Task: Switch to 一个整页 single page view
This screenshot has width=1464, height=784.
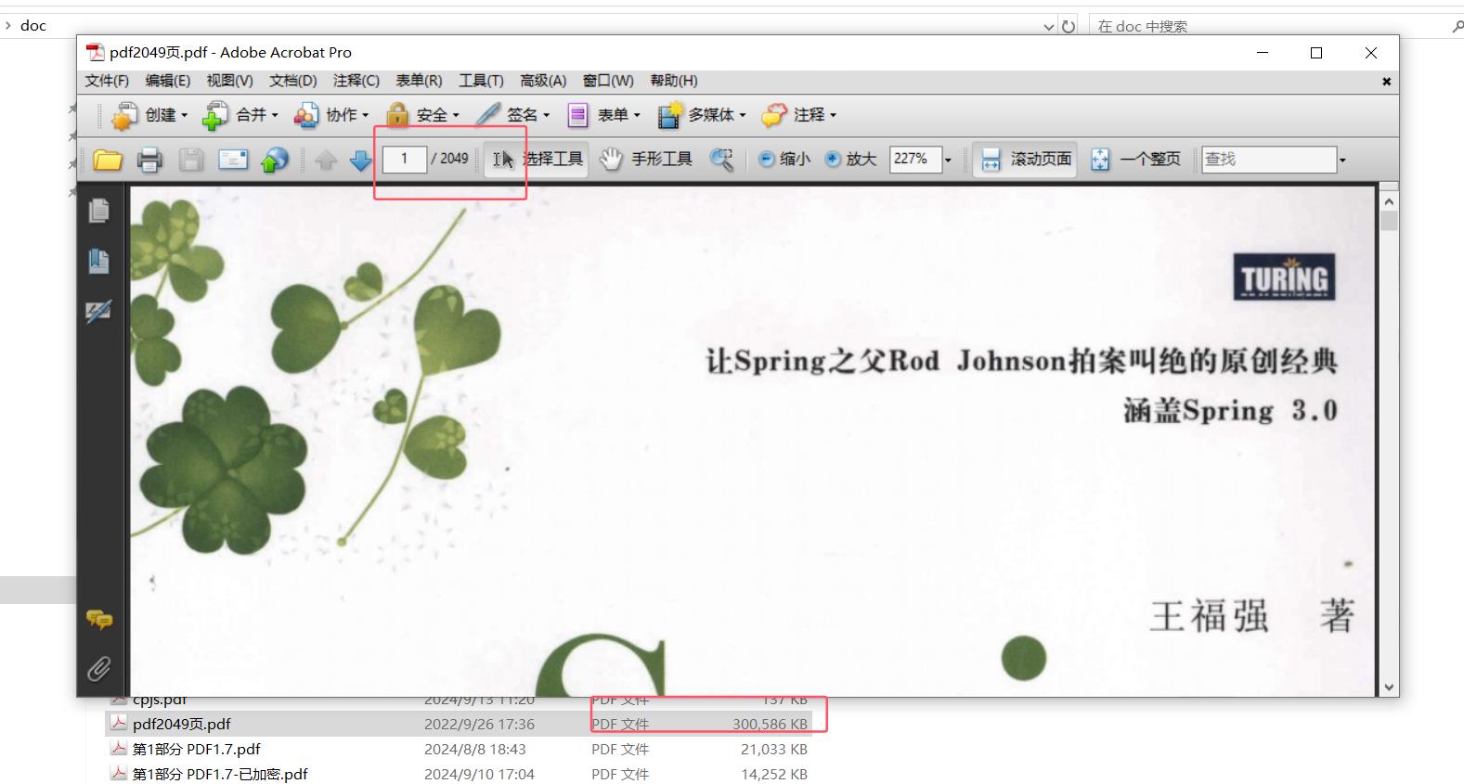Action: click(1136, 159)
